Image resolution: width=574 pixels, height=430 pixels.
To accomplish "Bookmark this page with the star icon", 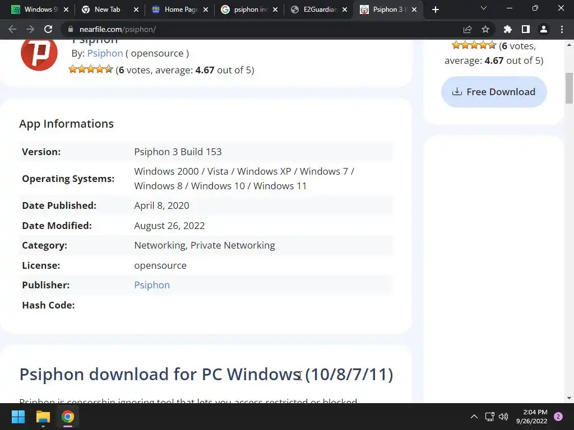I will pyautogui.click(x=485, y=29).
